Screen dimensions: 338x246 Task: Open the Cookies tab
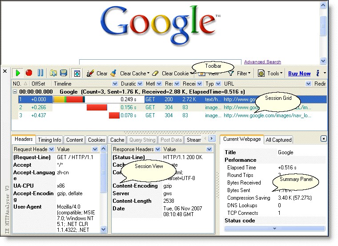[96, 140]
